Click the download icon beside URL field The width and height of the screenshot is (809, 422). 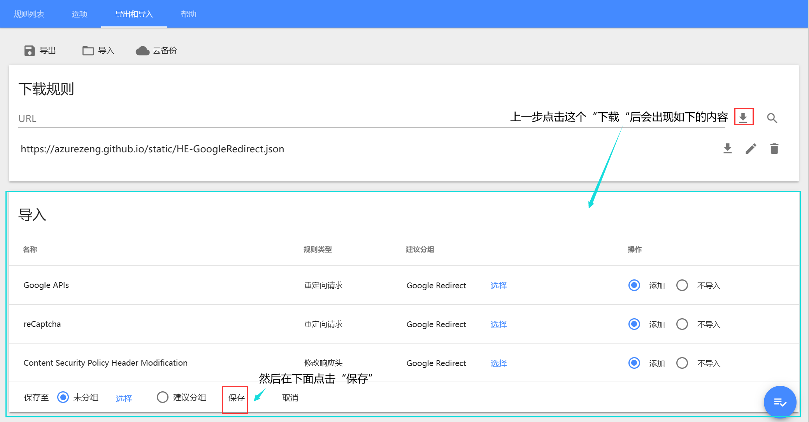pyautogui.click(x=743, y=117)
